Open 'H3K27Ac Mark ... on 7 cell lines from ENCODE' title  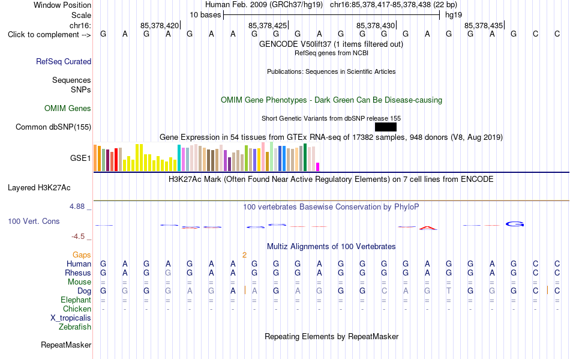[x=331, y=179]
